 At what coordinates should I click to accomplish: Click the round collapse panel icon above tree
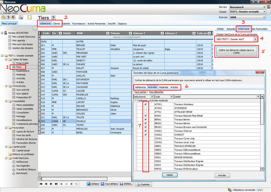tap(35, 28)
